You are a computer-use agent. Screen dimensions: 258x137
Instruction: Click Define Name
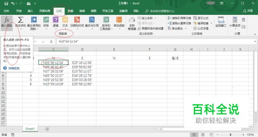click(x=145, y=18)
